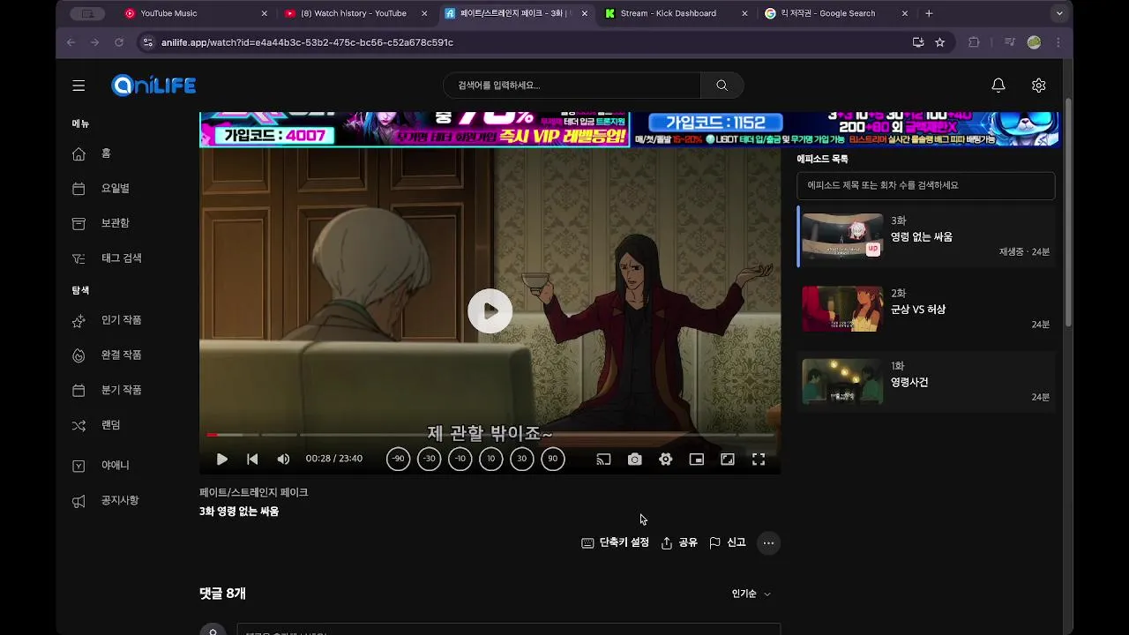Viewport: 1129px width, 635px height.
Task: Skip forward 10 seconds button
Action: (x=491, y=459)
